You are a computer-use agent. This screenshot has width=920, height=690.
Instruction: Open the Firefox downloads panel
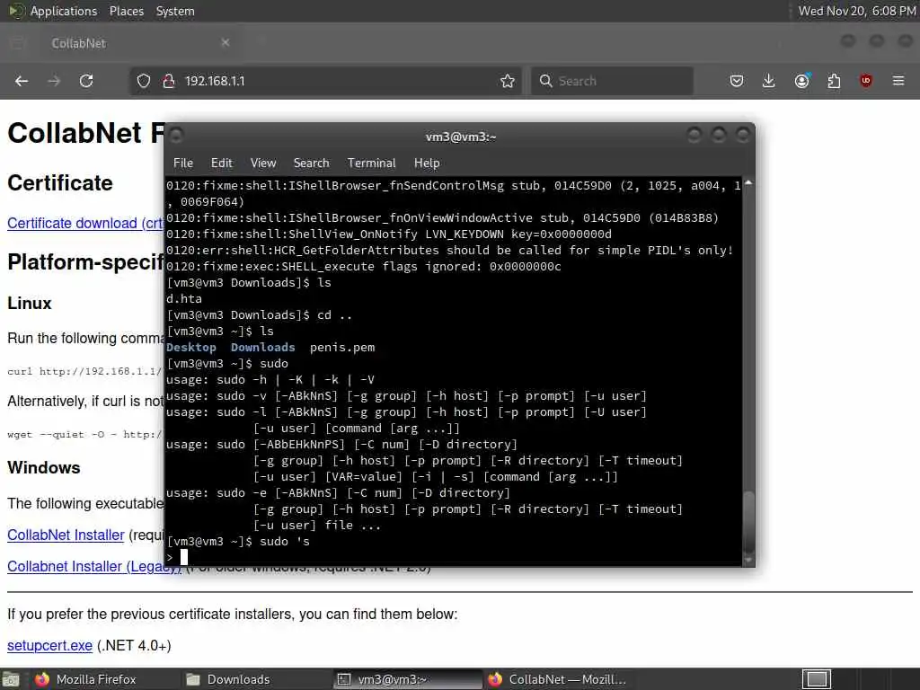click(769, 81)
